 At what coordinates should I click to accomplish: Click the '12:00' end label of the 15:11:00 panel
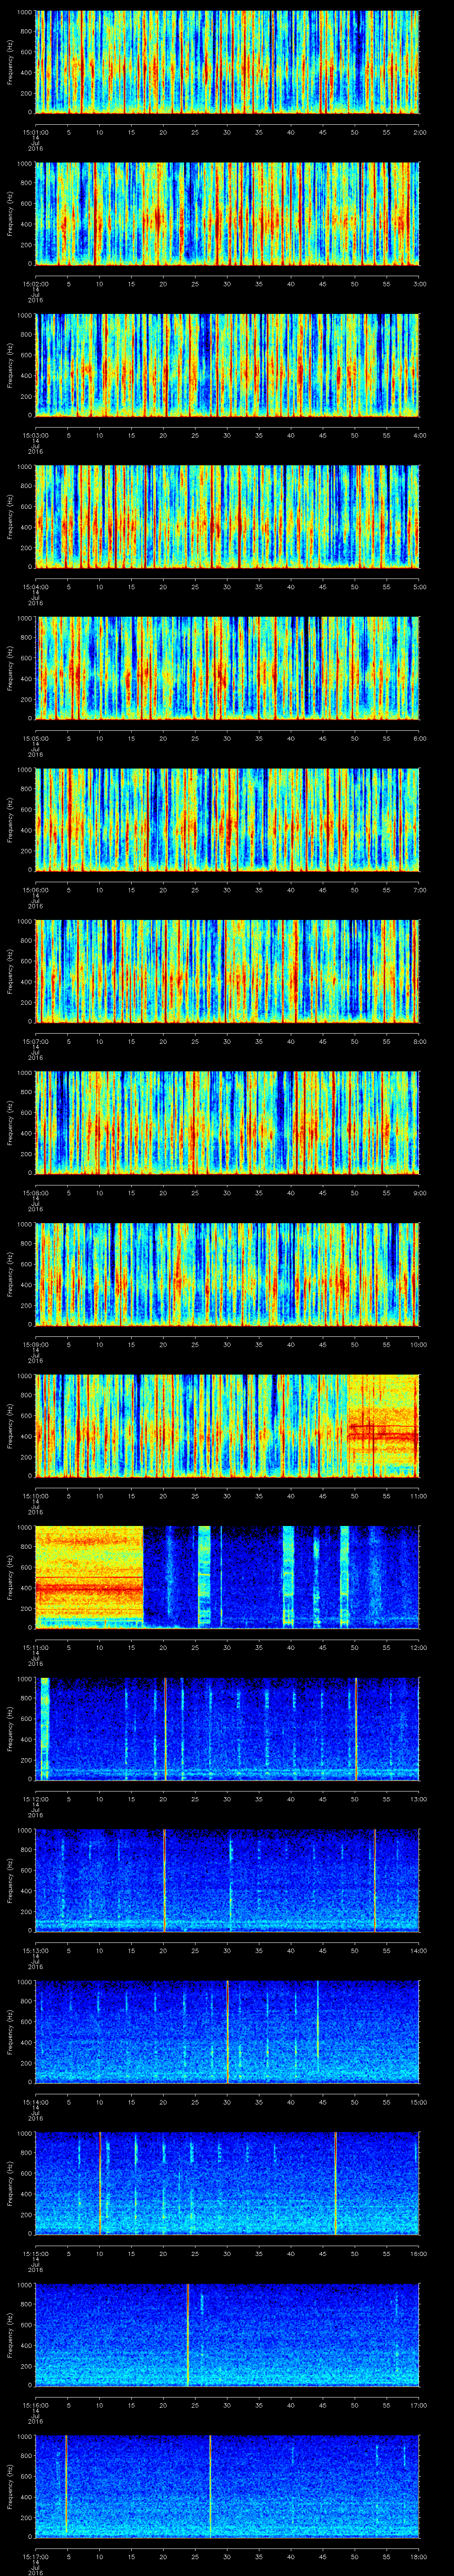(x=419, y=1647)
